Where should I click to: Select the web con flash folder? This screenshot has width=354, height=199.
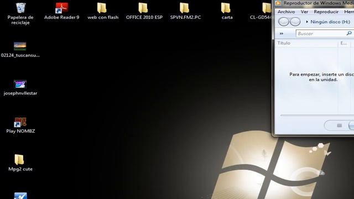pos(103,11)
